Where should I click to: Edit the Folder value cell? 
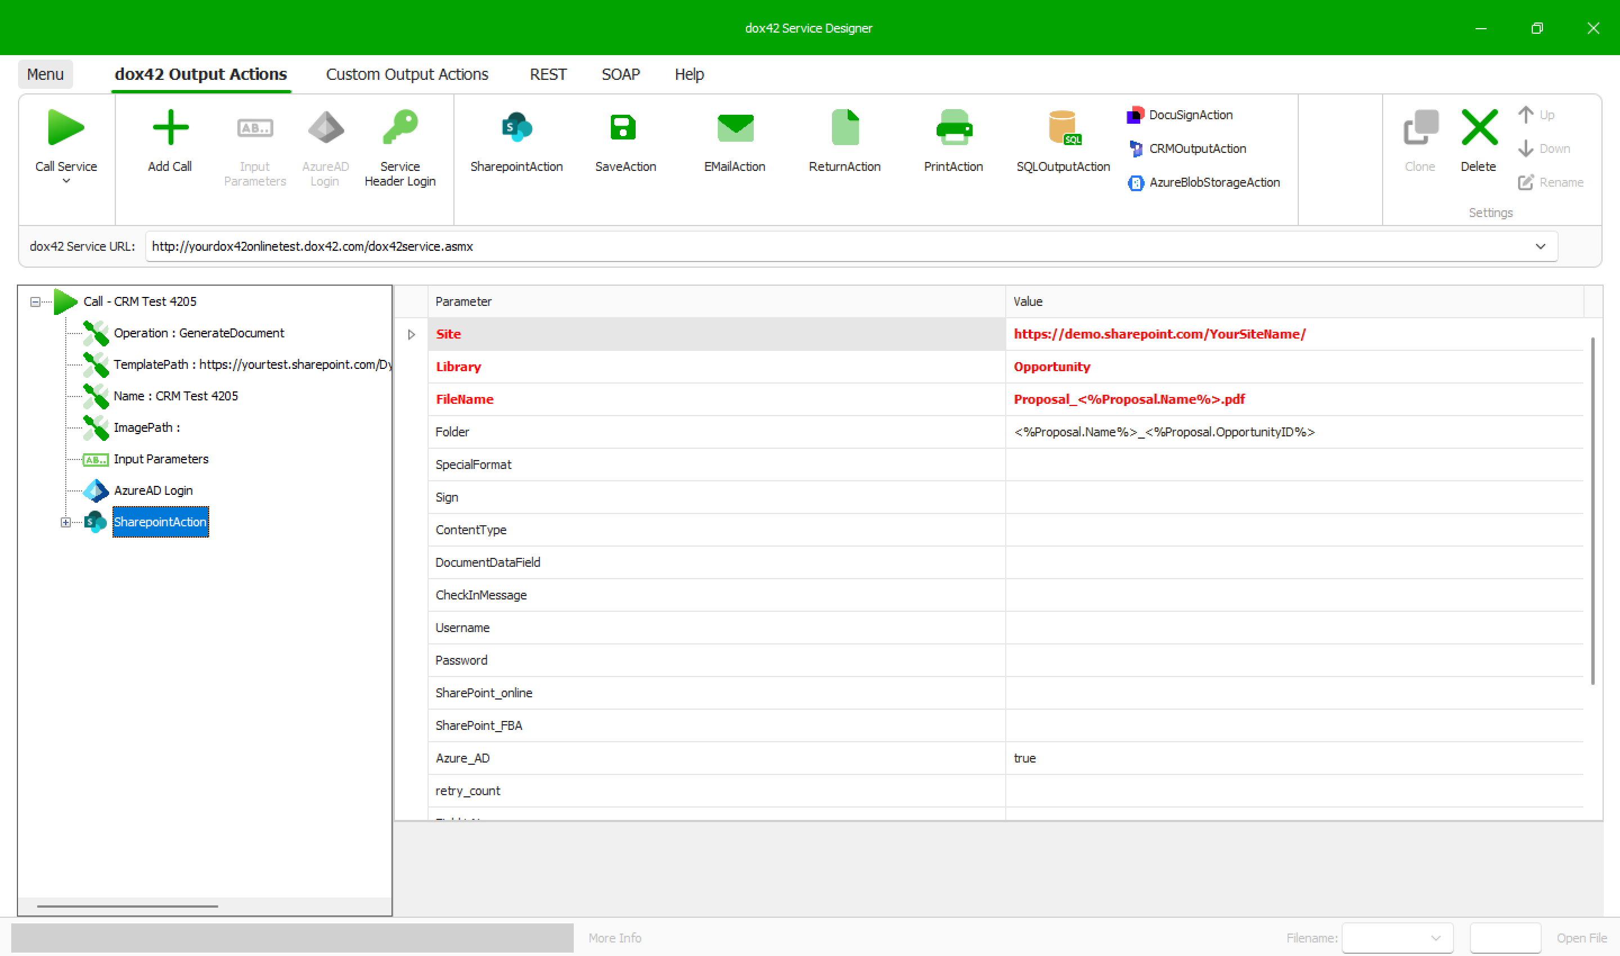(x=1294, y=432)
